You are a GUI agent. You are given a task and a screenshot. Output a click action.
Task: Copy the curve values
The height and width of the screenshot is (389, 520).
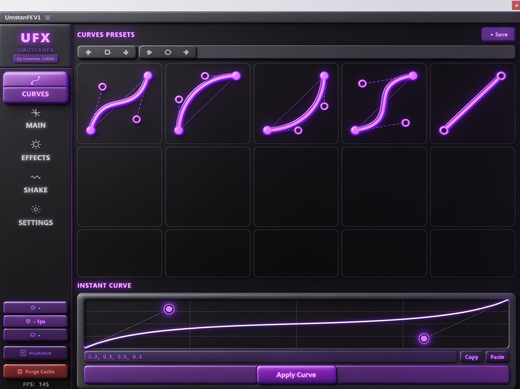[x=471, y=357]
